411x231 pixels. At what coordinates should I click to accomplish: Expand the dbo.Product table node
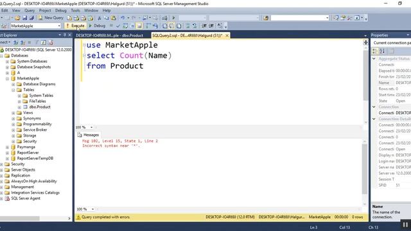(19, 107)
